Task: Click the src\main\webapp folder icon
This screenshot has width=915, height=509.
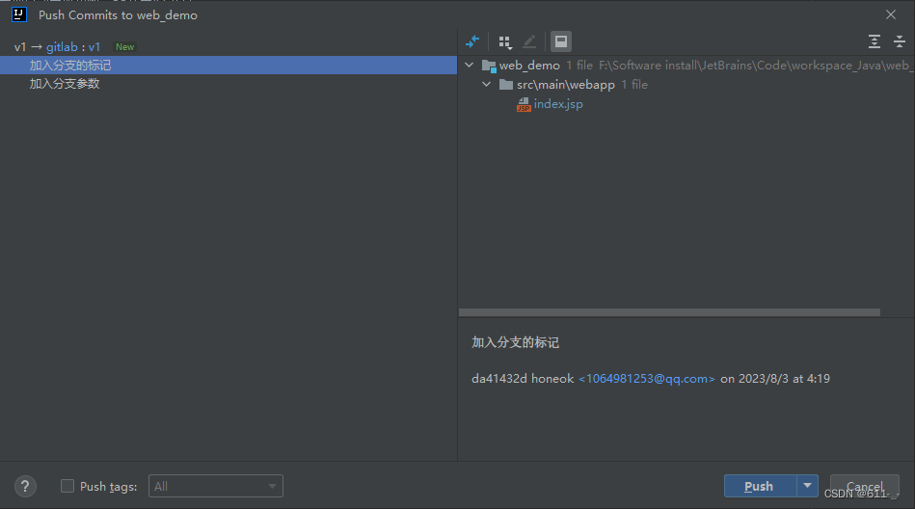Action: point(506,85)
